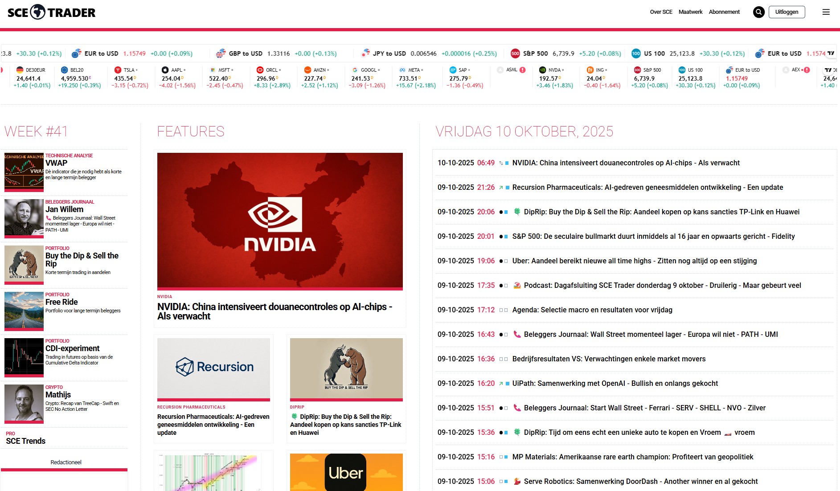Image resolution: width=840 pixels, height=491 pixels.
Task: Open the hamburger menu
Action: click(826, 12)
